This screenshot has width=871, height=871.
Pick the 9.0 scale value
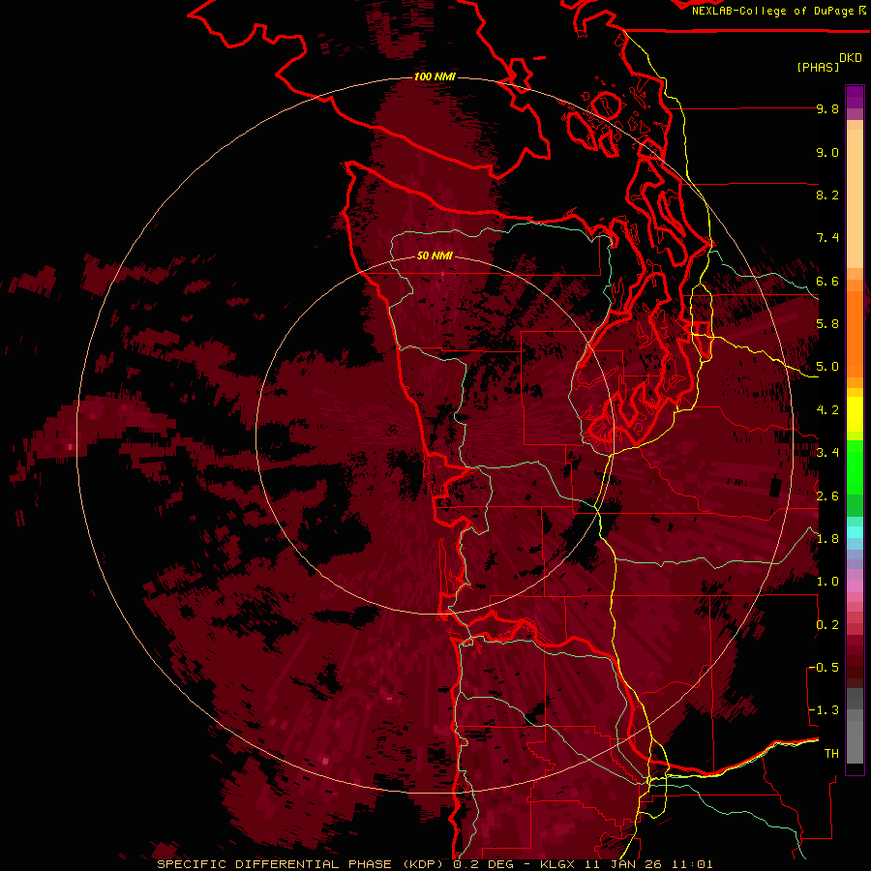coord(827,152)
